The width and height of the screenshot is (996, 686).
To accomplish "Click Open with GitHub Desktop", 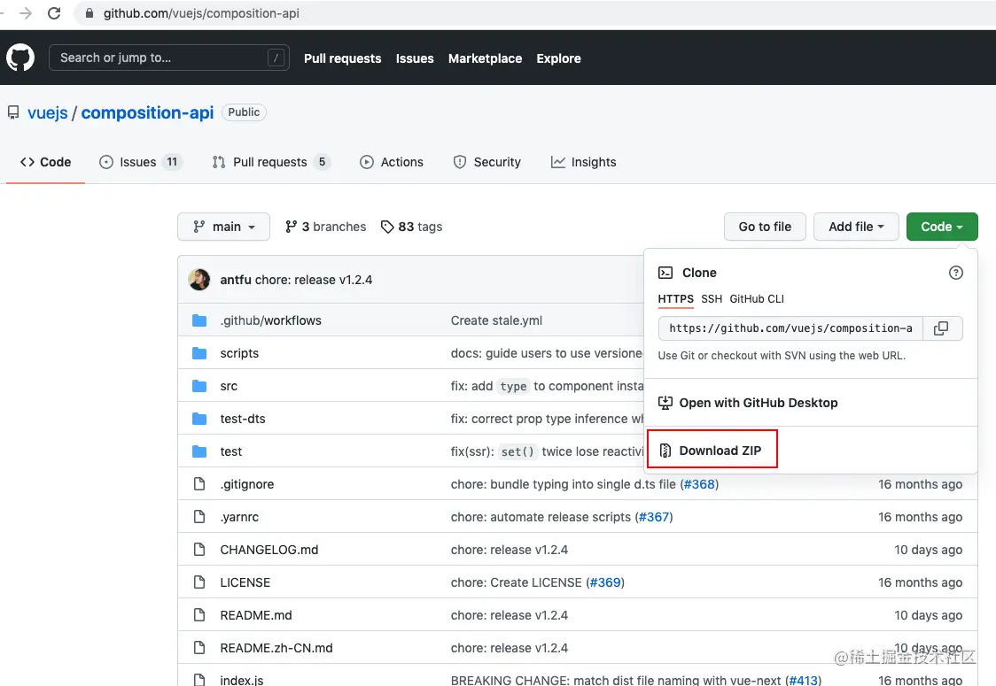I will 748,403.
